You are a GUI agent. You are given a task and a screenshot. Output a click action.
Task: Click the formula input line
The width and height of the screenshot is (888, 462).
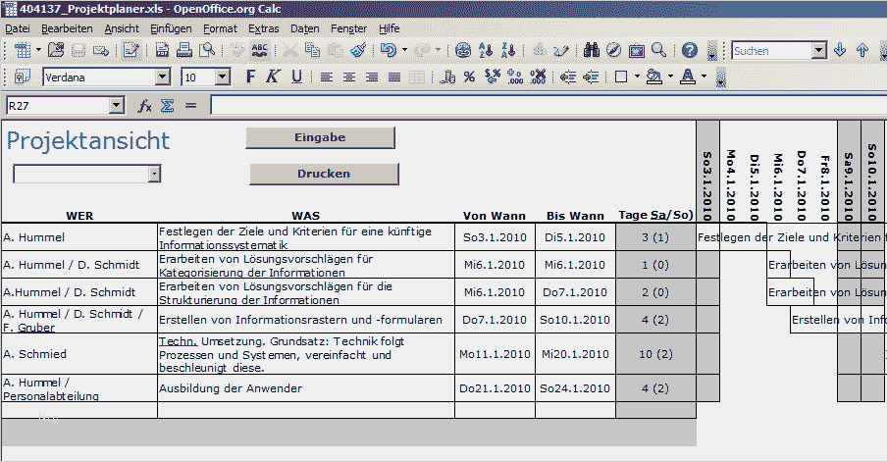(548, 105)
